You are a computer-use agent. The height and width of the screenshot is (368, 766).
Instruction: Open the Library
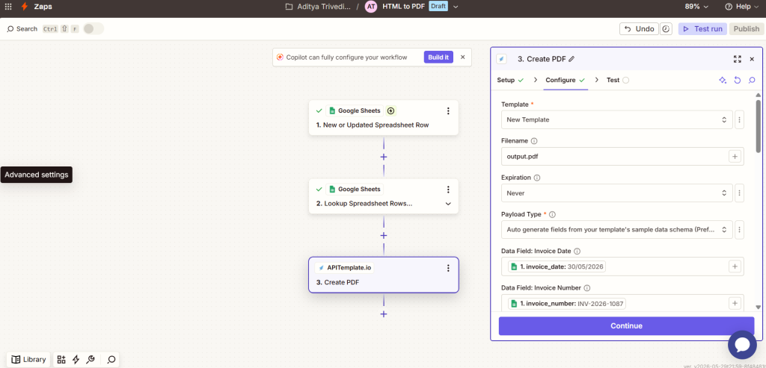28,360
